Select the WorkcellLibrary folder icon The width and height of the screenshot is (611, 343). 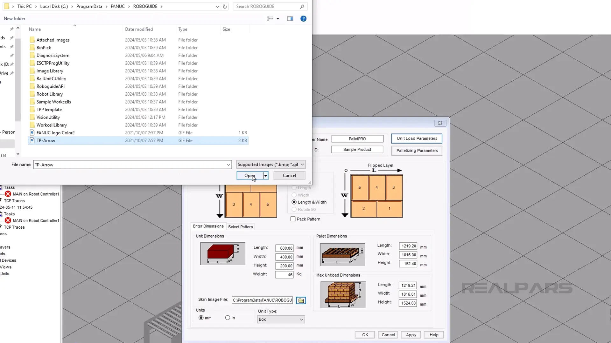tap(32, 125)
